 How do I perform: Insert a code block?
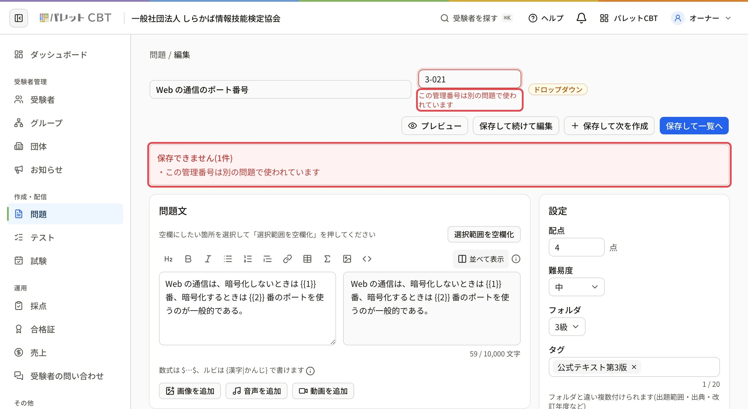click(367, 259)
